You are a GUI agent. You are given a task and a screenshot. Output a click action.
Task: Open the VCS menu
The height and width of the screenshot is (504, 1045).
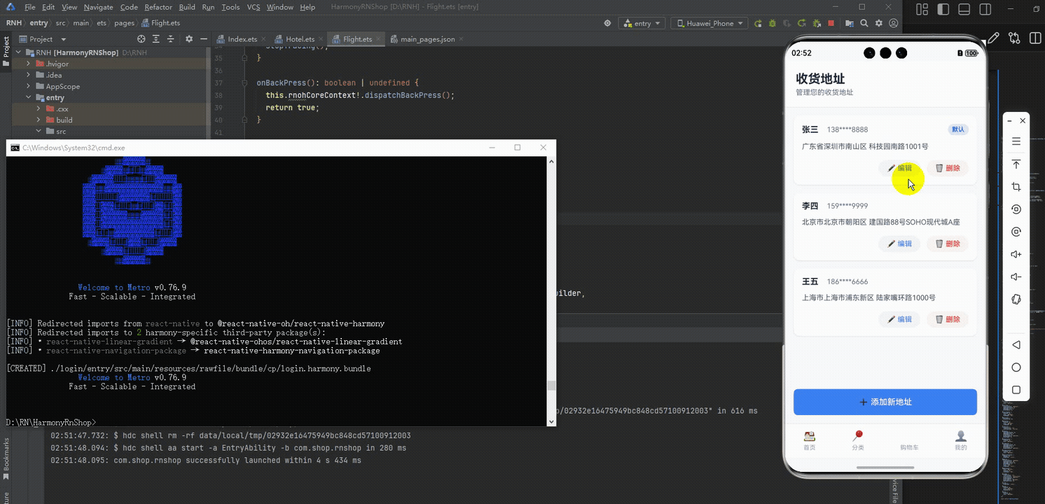click(x=254, y=7)
